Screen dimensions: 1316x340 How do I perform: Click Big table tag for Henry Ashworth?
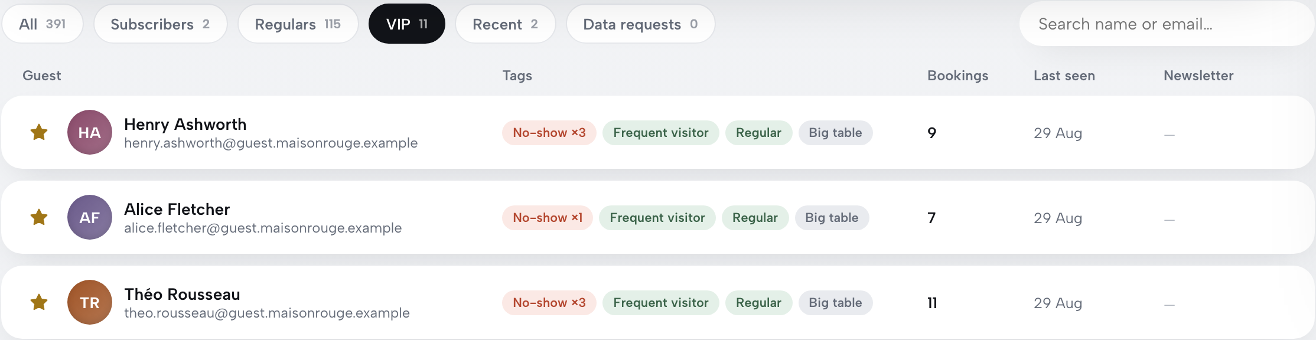(x=836, y=133)
